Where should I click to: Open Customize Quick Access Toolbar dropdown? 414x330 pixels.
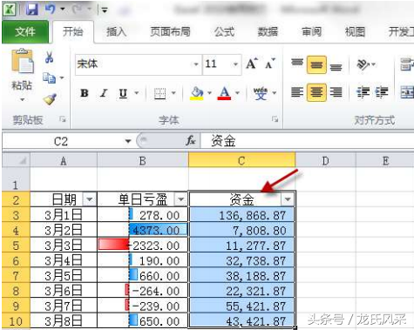(x=105, y=10)
